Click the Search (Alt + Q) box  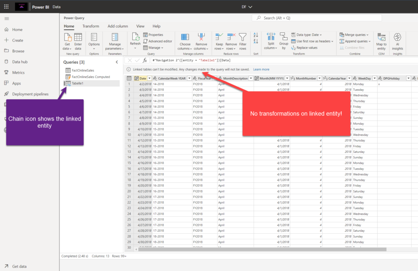[x=317, y=18]
